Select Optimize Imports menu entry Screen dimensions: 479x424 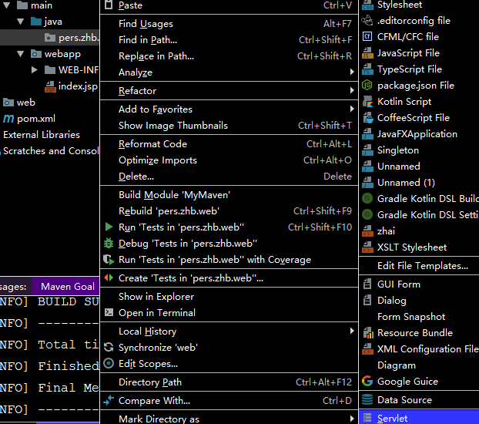coord(229,160)
